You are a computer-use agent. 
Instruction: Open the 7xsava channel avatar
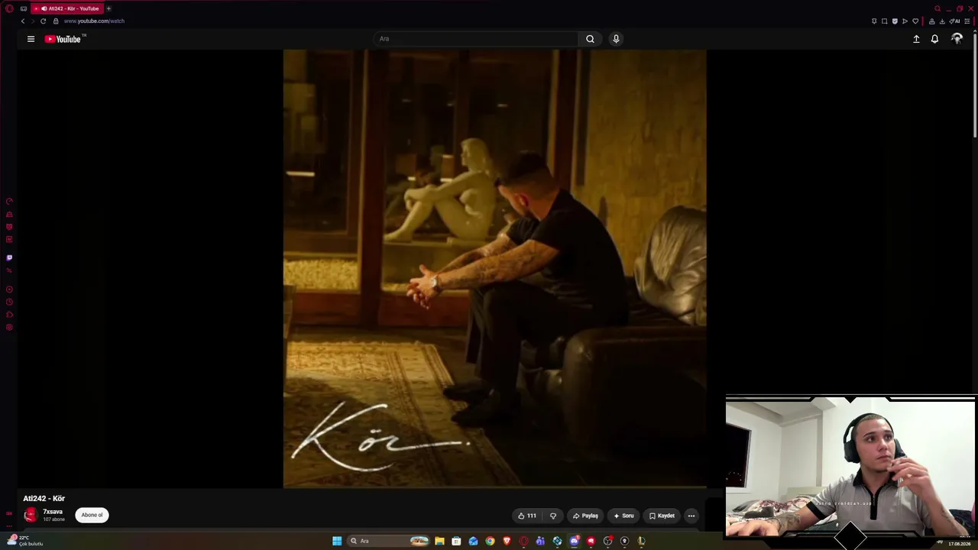pyautogui.click(x=31, y=515)
